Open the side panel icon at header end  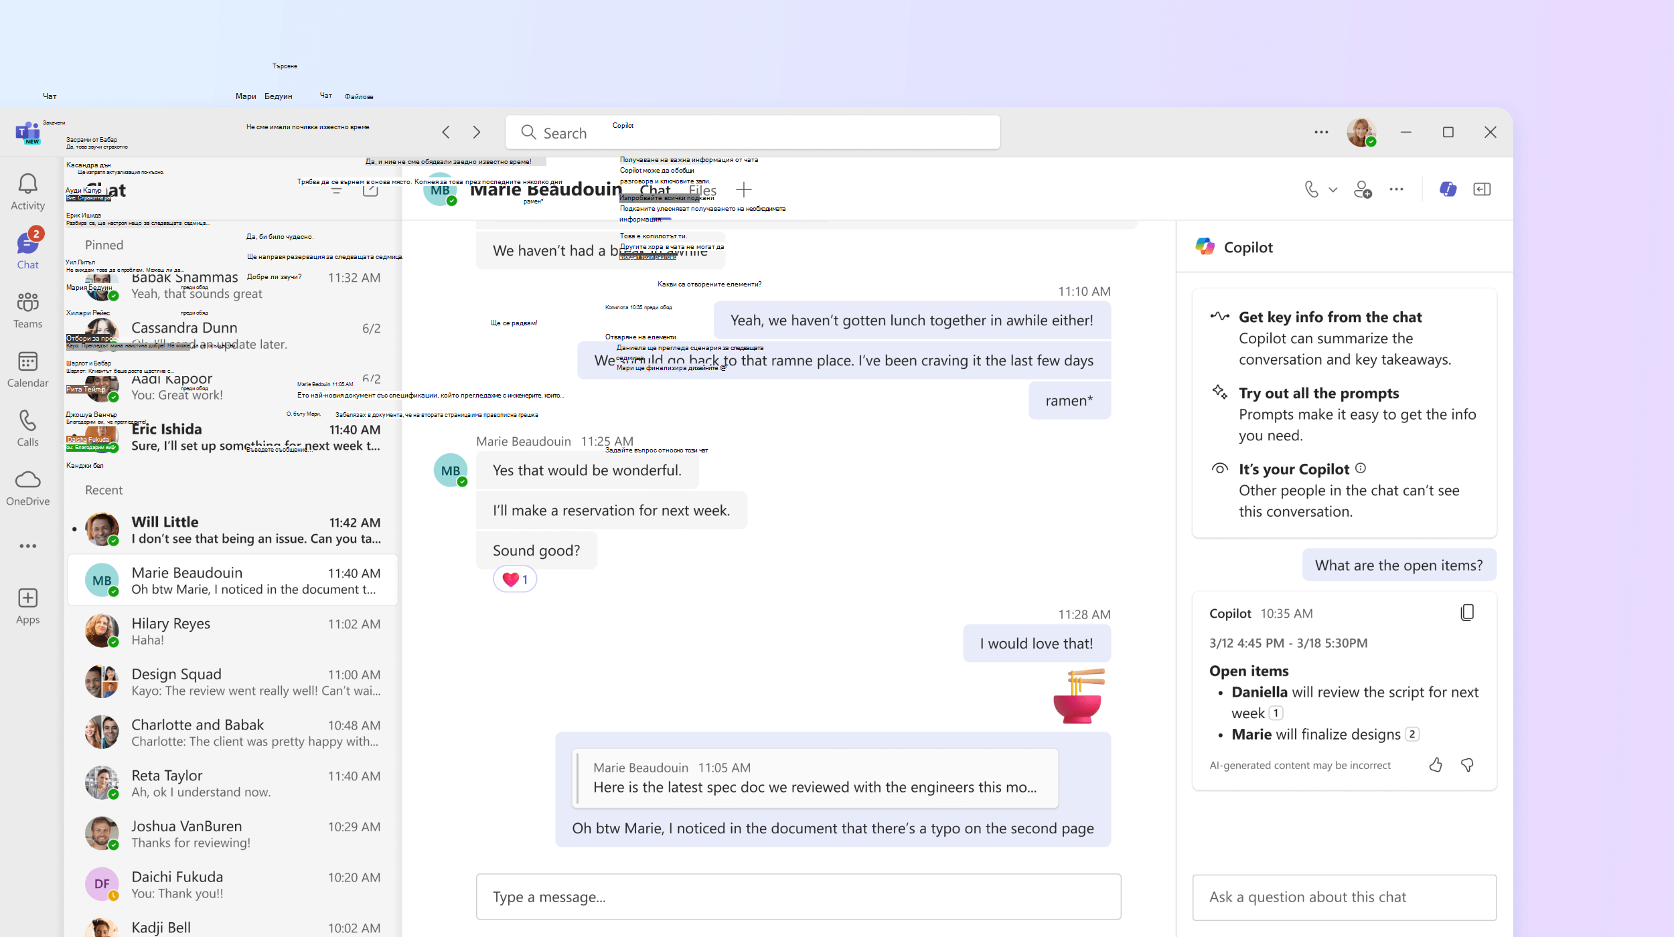1482,189
